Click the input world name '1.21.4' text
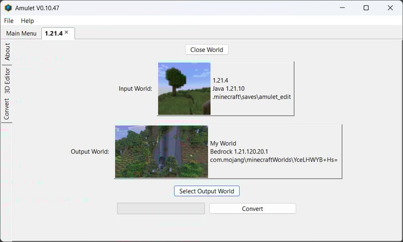Screen dimensions: 403x242 coord(220,80)
